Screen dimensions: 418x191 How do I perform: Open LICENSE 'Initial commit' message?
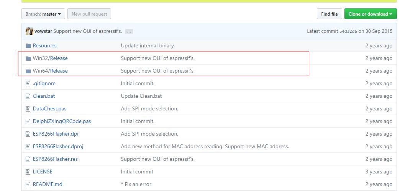pyautogui.click(x=137, y=172)
